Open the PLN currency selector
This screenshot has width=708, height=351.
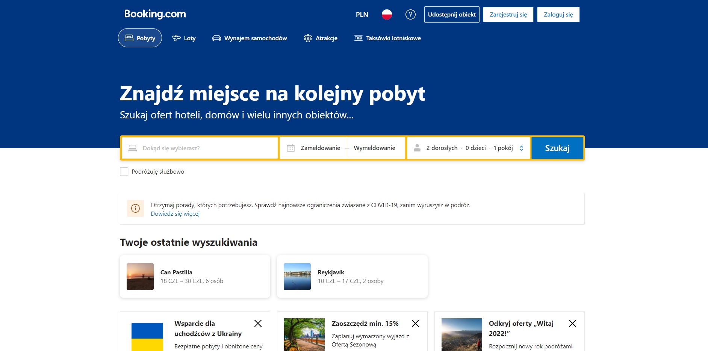362,15
